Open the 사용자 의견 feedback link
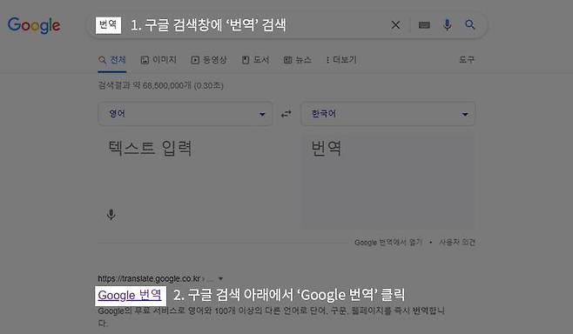Image resolution: width=573 pixels, height=334 pixels. coord(457,242)
